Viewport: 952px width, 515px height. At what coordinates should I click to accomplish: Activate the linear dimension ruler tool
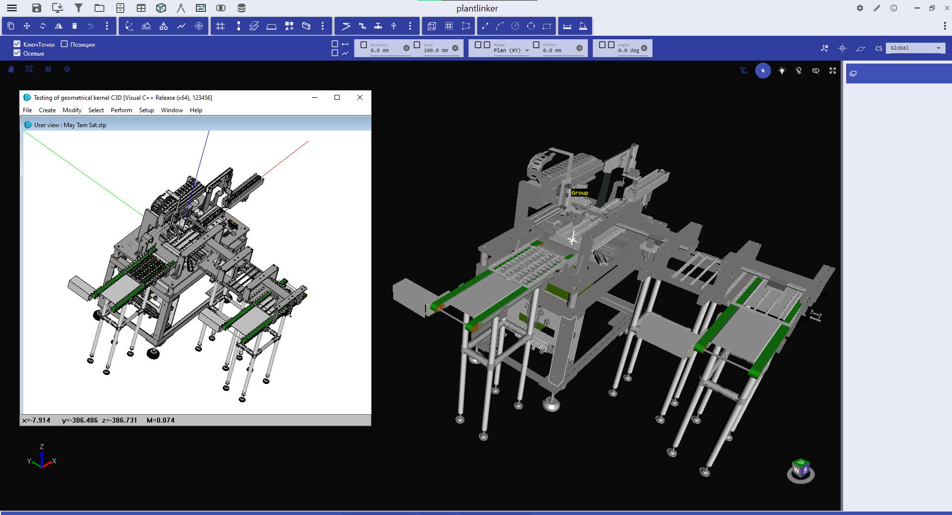coord(567,26)
